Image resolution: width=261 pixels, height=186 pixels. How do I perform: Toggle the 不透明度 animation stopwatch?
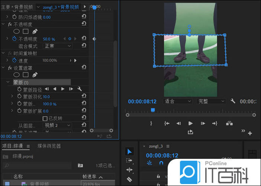[x=14, y=39]
